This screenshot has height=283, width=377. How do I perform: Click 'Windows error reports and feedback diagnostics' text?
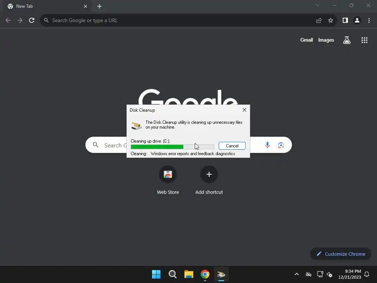[x=193, y=154]
